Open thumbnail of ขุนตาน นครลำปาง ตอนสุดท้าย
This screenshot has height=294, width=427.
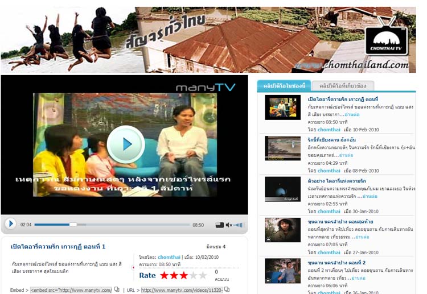[282, 230]
